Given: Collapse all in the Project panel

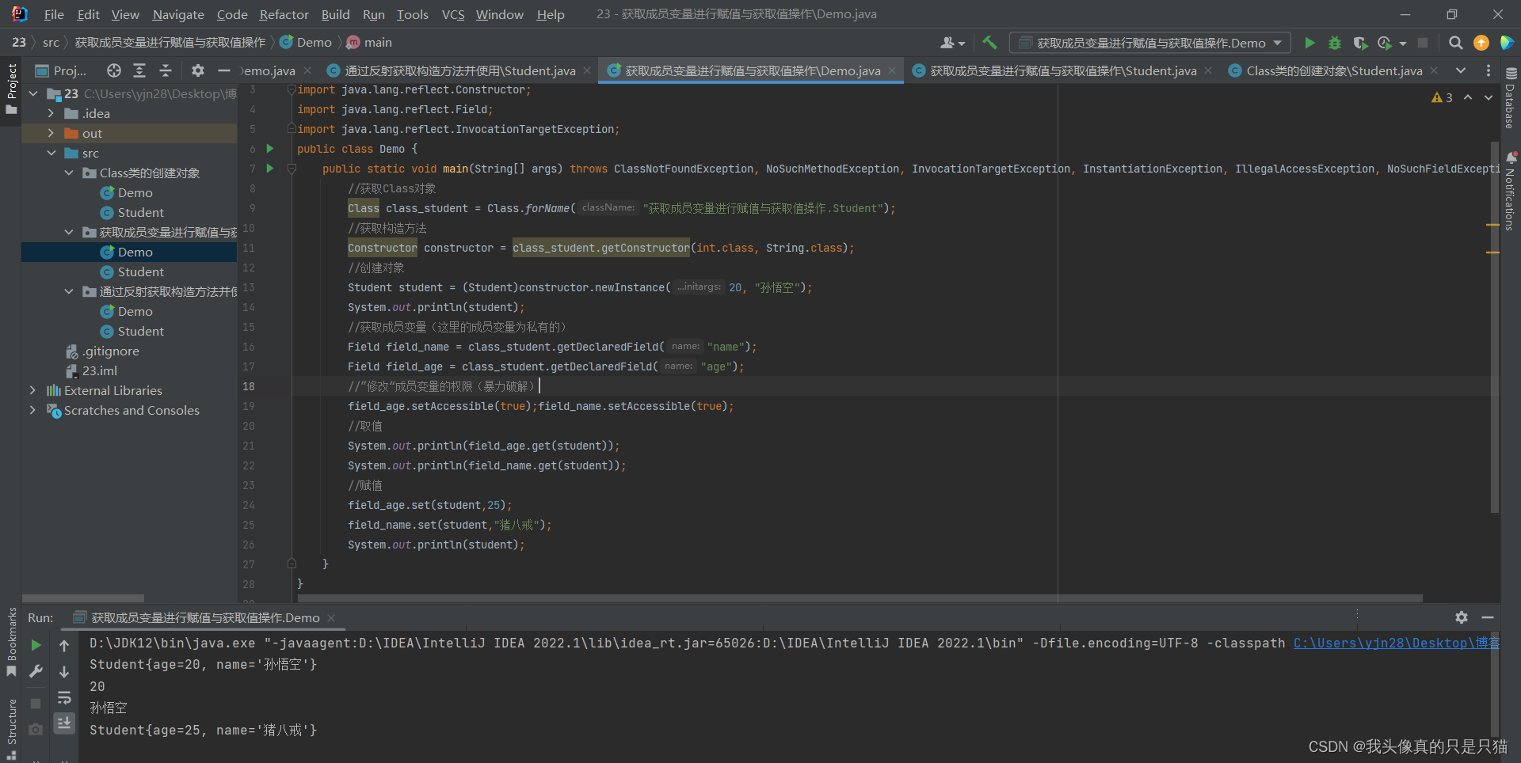Looking at the screenshot, I should (x=166, y=70).
